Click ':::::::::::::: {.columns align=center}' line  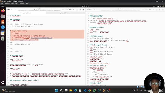point(26,24)
